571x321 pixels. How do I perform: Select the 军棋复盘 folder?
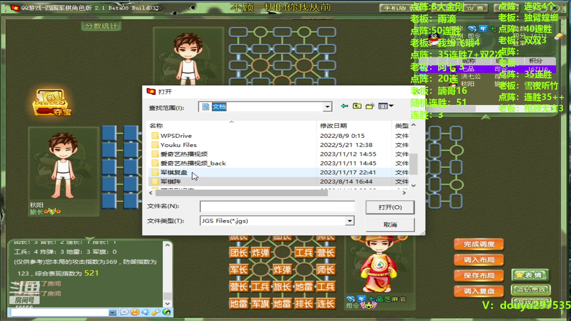(x=174, y=172)
